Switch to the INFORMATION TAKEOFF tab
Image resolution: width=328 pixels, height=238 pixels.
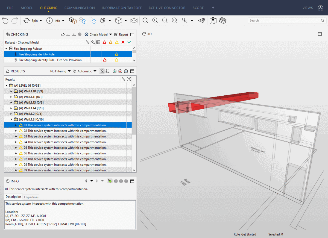coord(122,8)
